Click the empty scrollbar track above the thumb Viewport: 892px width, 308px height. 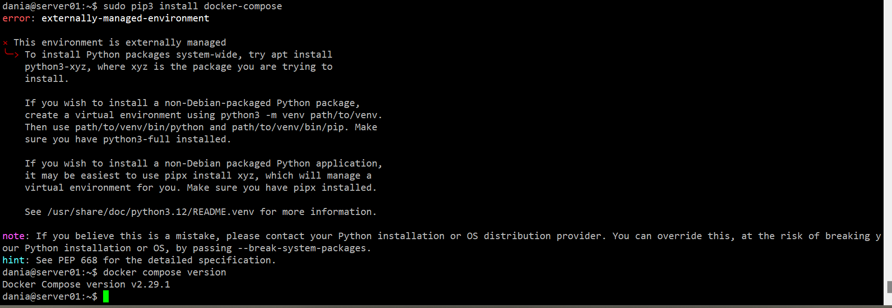[x=889, y=140]
